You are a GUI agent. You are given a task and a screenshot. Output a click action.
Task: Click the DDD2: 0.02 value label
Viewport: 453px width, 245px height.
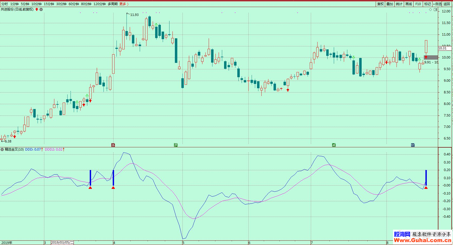click(54, 149)
